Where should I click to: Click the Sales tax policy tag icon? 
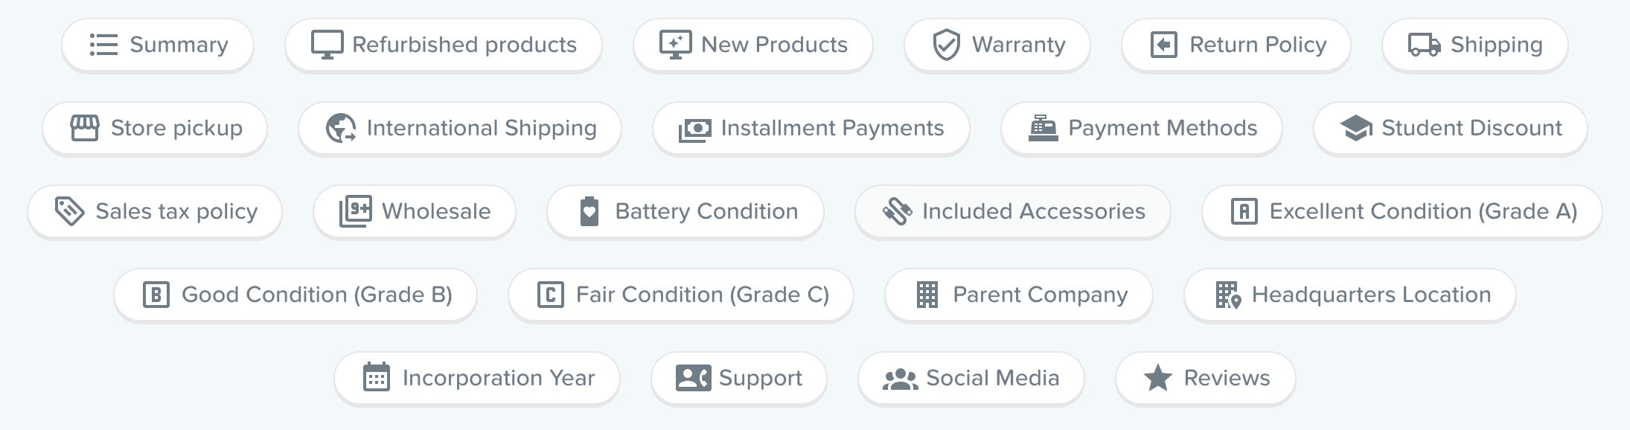(68, 211)
